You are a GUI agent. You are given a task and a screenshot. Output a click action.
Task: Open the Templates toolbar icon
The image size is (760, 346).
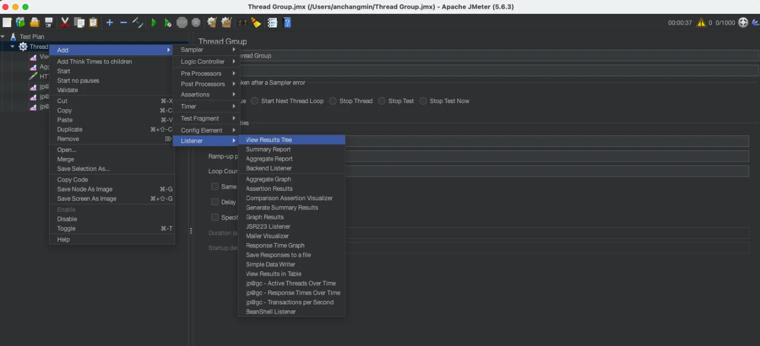(x=20, y=22)
